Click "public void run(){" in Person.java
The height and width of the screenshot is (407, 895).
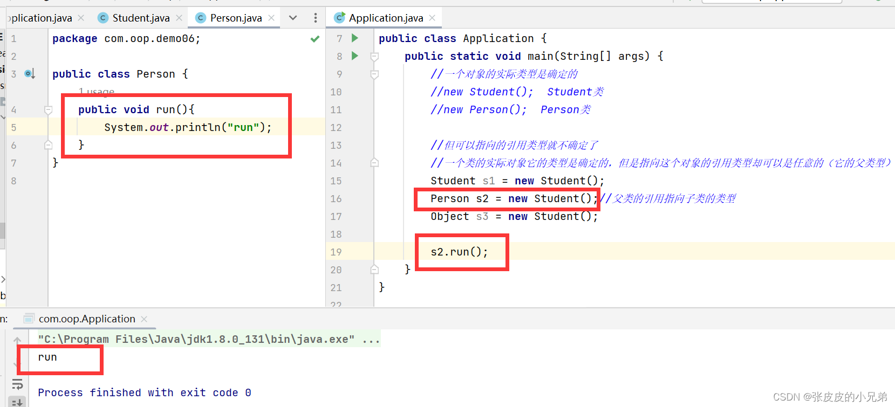pos(136,109)
